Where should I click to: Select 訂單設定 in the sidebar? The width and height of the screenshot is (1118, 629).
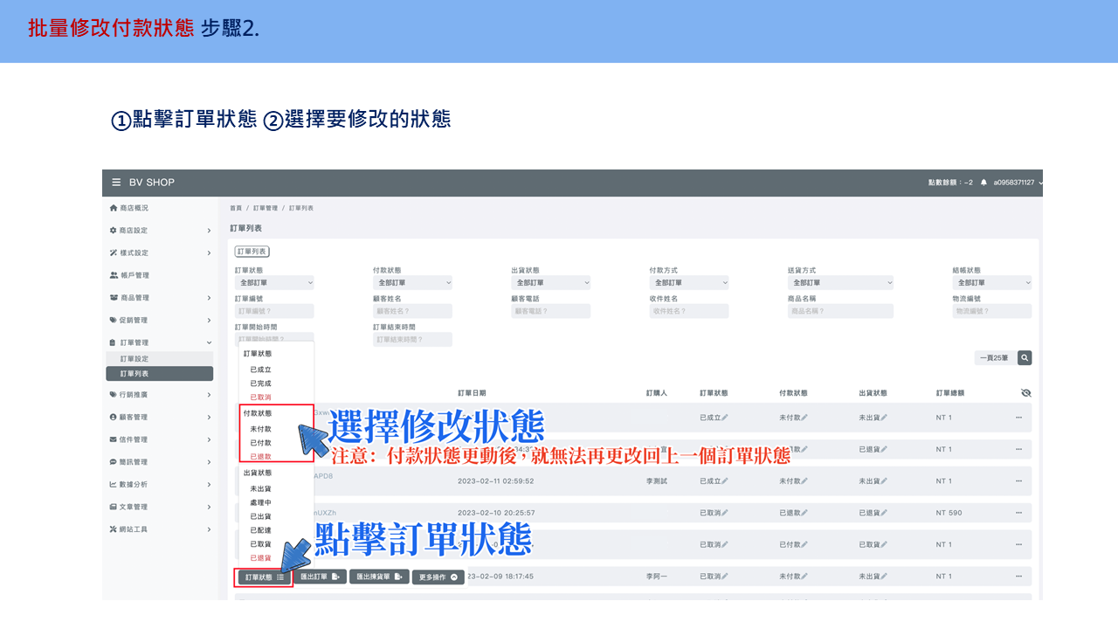point(160,359)
